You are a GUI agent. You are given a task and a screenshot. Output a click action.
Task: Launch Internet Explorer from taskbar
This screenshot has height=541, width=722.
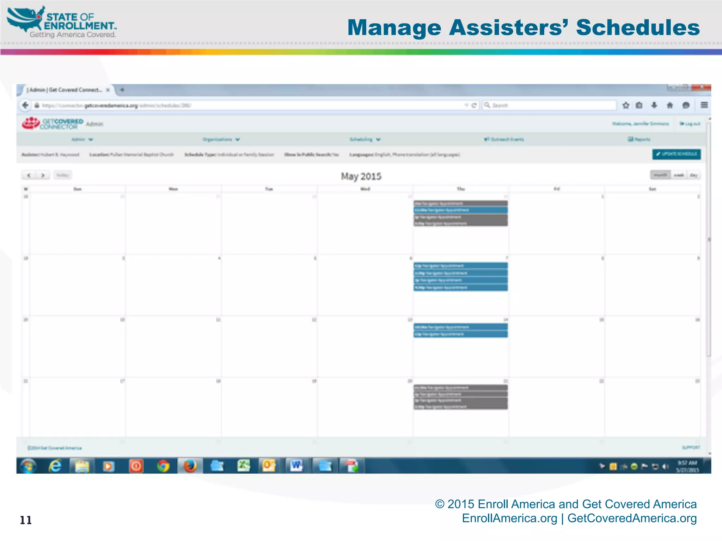(55, 466)
